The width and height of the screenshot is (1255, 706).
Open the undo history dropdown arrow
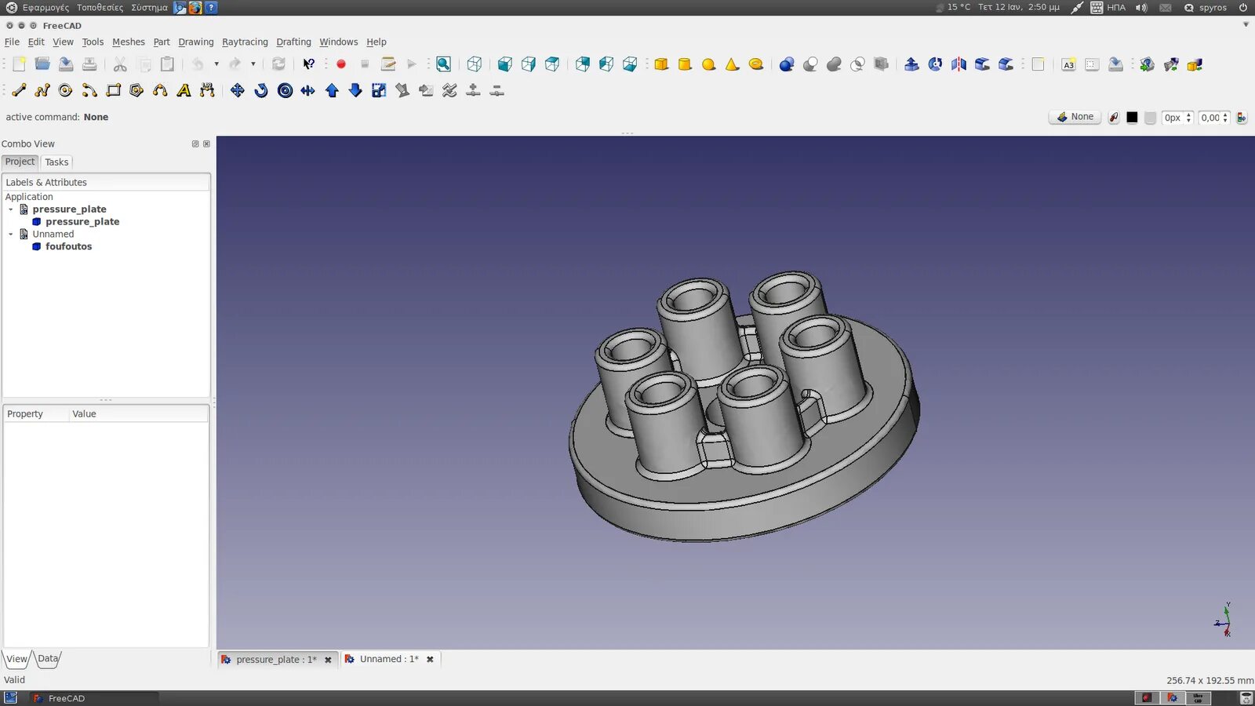click(216, 64)
